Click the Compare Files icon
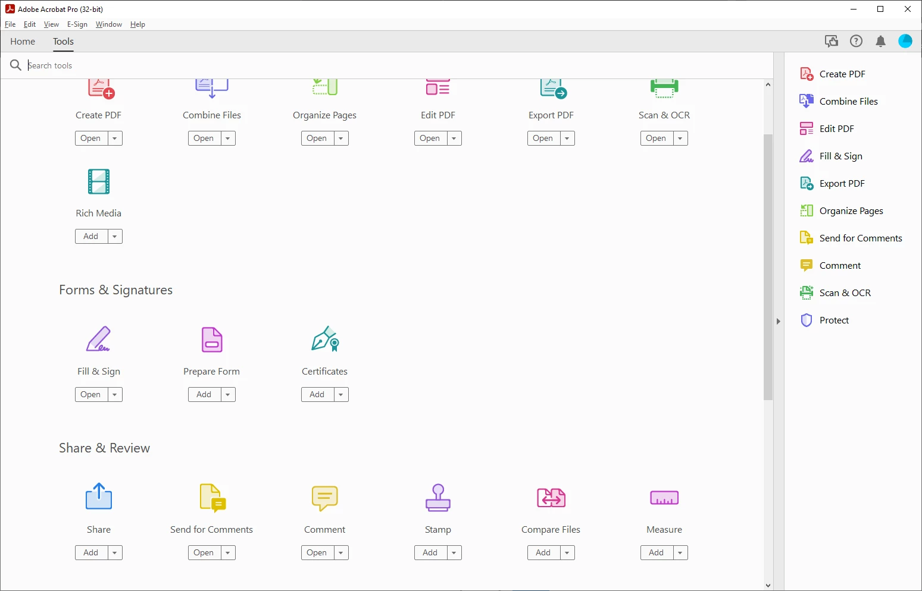Image resolution: width=922 pixels, height=591 pixels. [551, 498]
